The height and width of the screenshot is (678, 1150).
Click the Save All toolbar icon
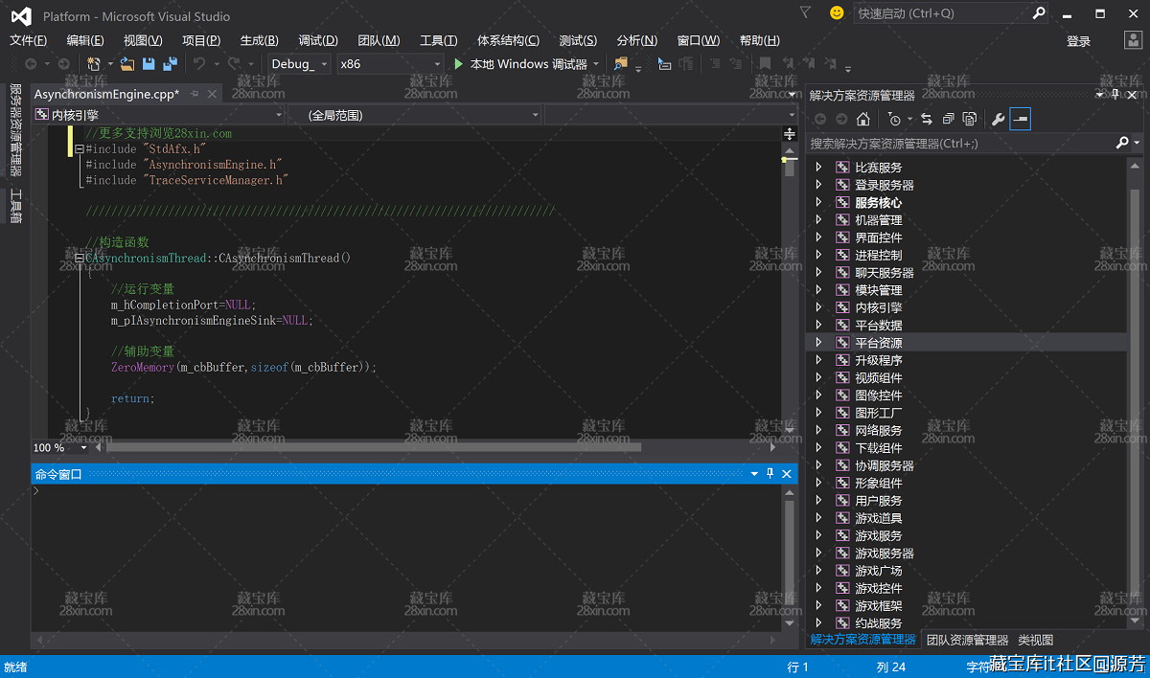click(171, 64)
